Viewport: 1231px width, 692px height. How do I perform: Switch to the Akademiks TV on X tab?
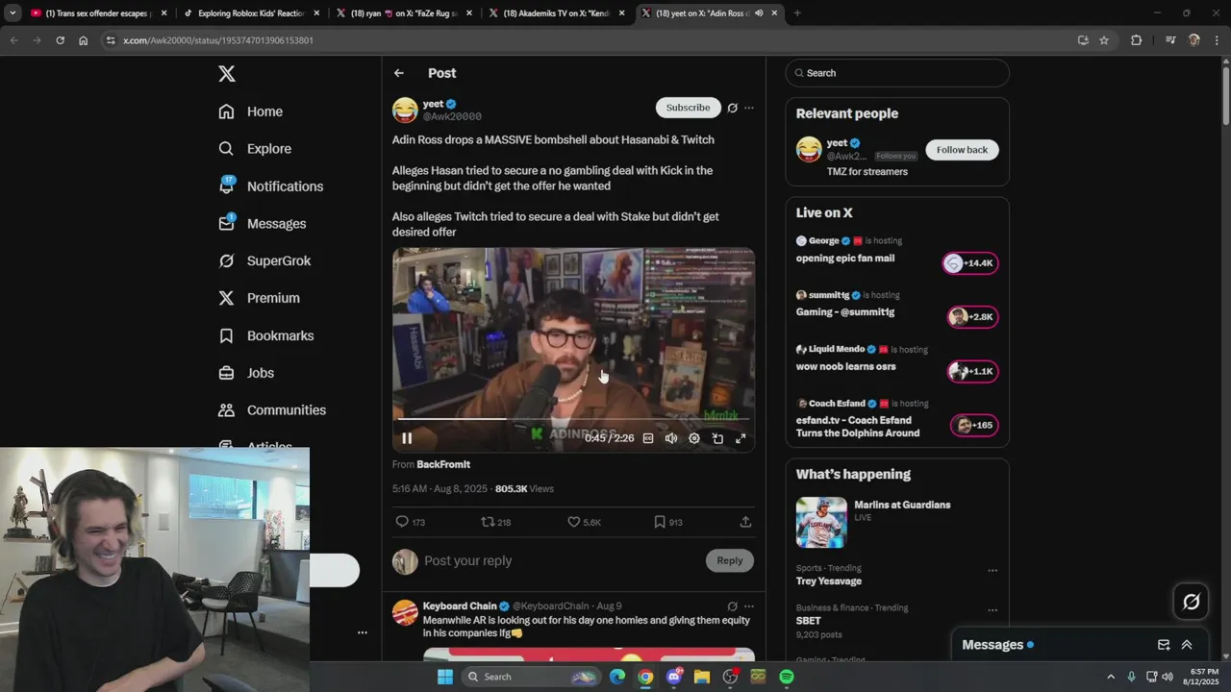[557, 13]
